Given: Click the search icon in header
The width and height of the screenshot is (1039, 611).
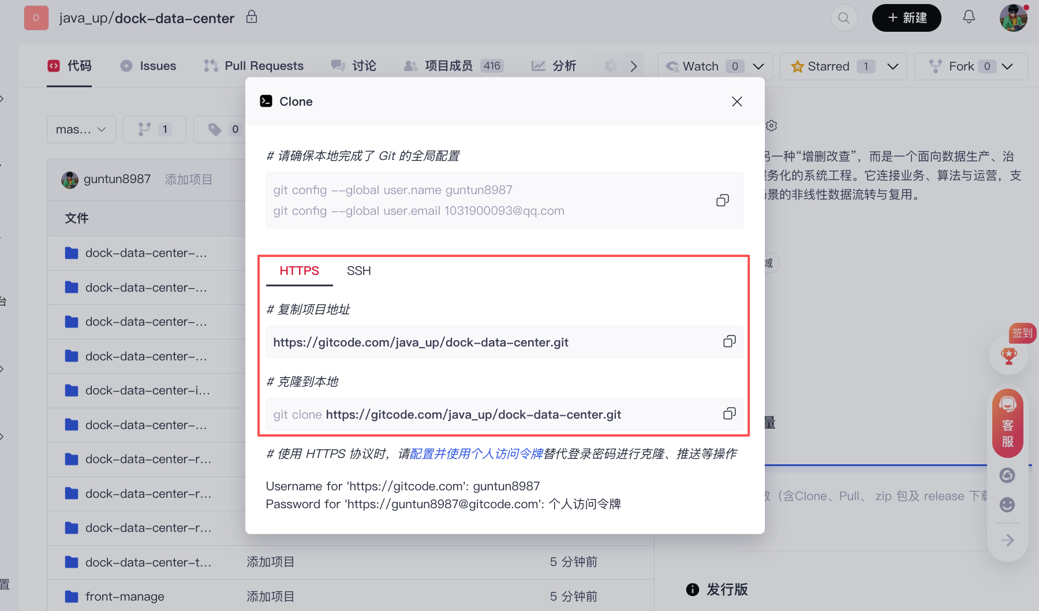Looking at the screenshot, I should 844,18.
